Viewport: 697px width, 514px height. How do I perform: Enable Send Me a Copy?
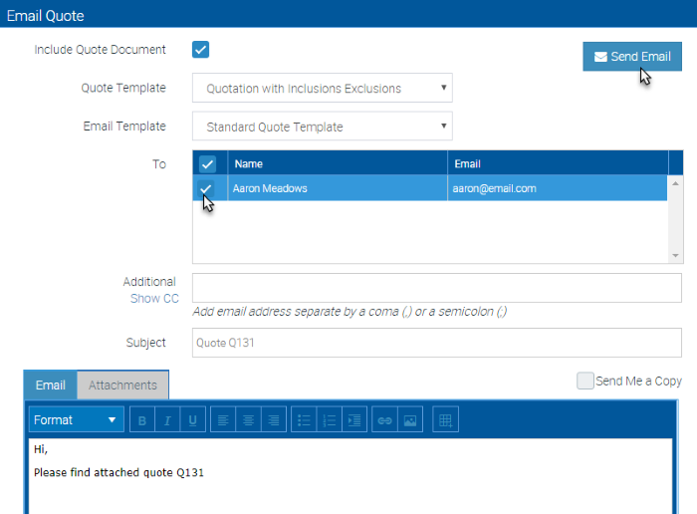click(585, 382)
